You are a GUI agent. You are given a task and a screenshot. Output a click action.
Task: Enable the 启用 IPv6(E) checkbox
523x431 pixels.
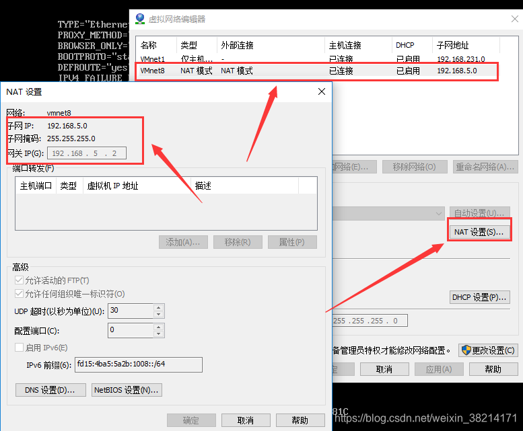(19, 348)
